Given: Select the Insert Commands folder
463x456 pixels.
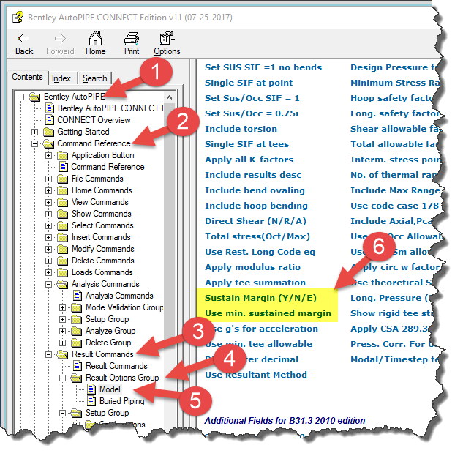Looking at the screenshot, I should (x=101, y=237).
